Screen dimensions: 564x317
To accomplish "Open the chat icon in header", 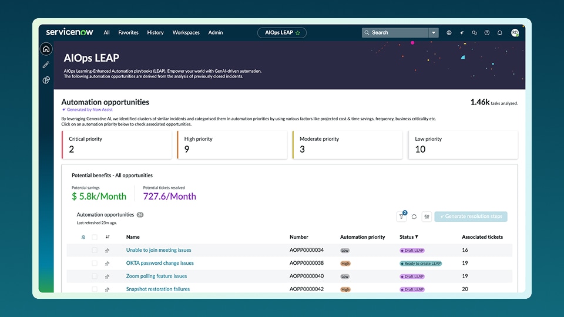I will pyautogui.click(x=475, y=33).
